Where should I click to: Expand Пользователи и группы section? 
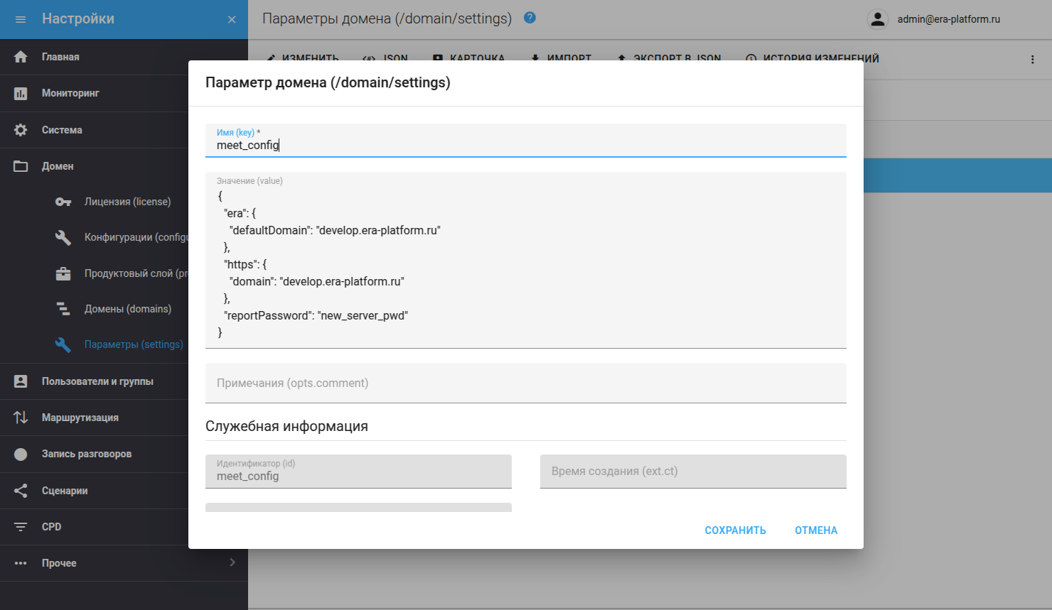(97, 381)
